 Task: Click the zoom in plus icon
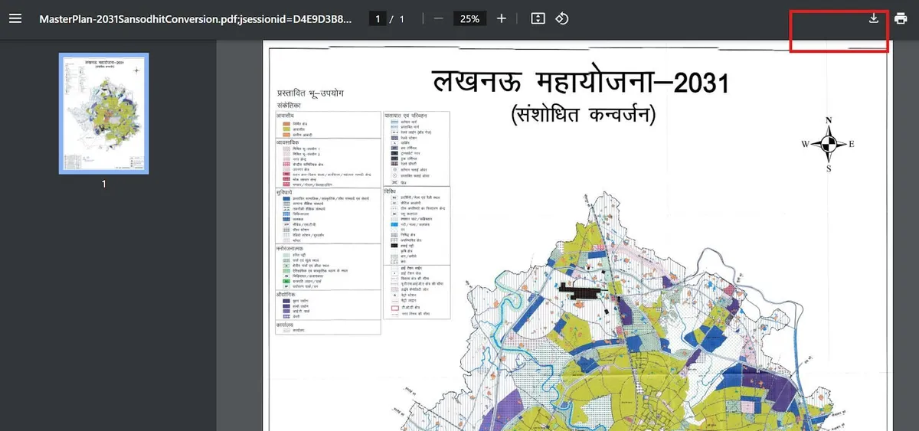[502, 18]
